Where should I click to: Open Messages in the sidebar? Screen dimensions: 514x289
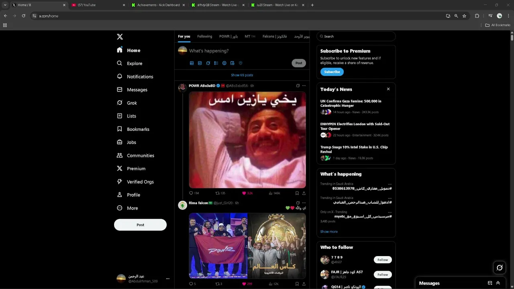point(132,90)
